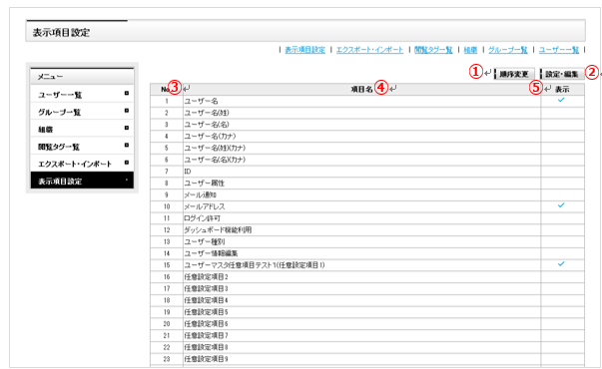602x369 pixels.
Task: Click the ユーザーマスタ任意項目テスト1 item name
Action: (255, 265)
